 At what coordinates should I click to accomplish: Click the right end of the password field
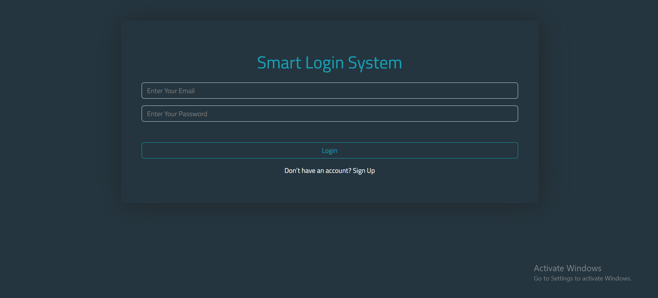tap(509, 114)
